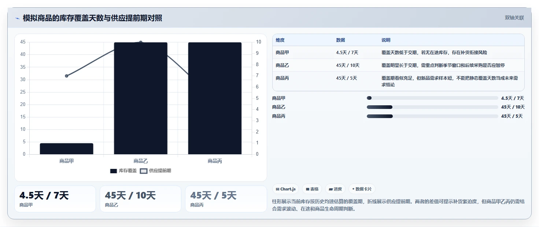Click the 数据 column header
This screenshot has width=539, height=227.
(x=340, y=40)
